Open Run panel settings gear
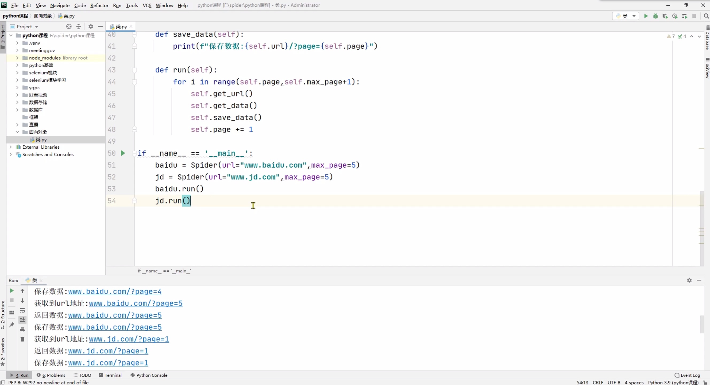This screenshot has height=385, width=710. (689, 280)
